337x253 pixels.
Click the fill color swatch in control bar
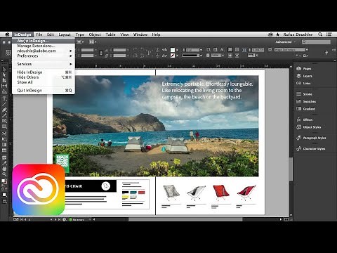point(173,50)
